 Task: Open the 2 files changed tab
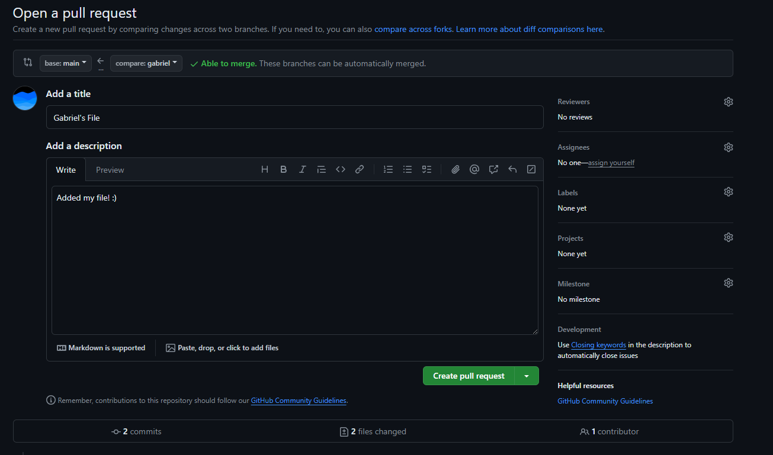coord(373,431)
